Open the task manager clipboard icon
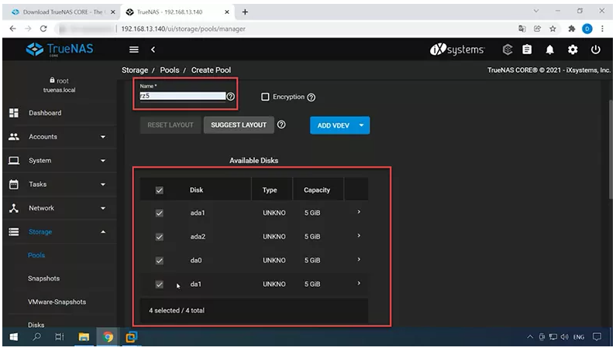The width and height of the screenshot is (616, 351). coord(527,49)
